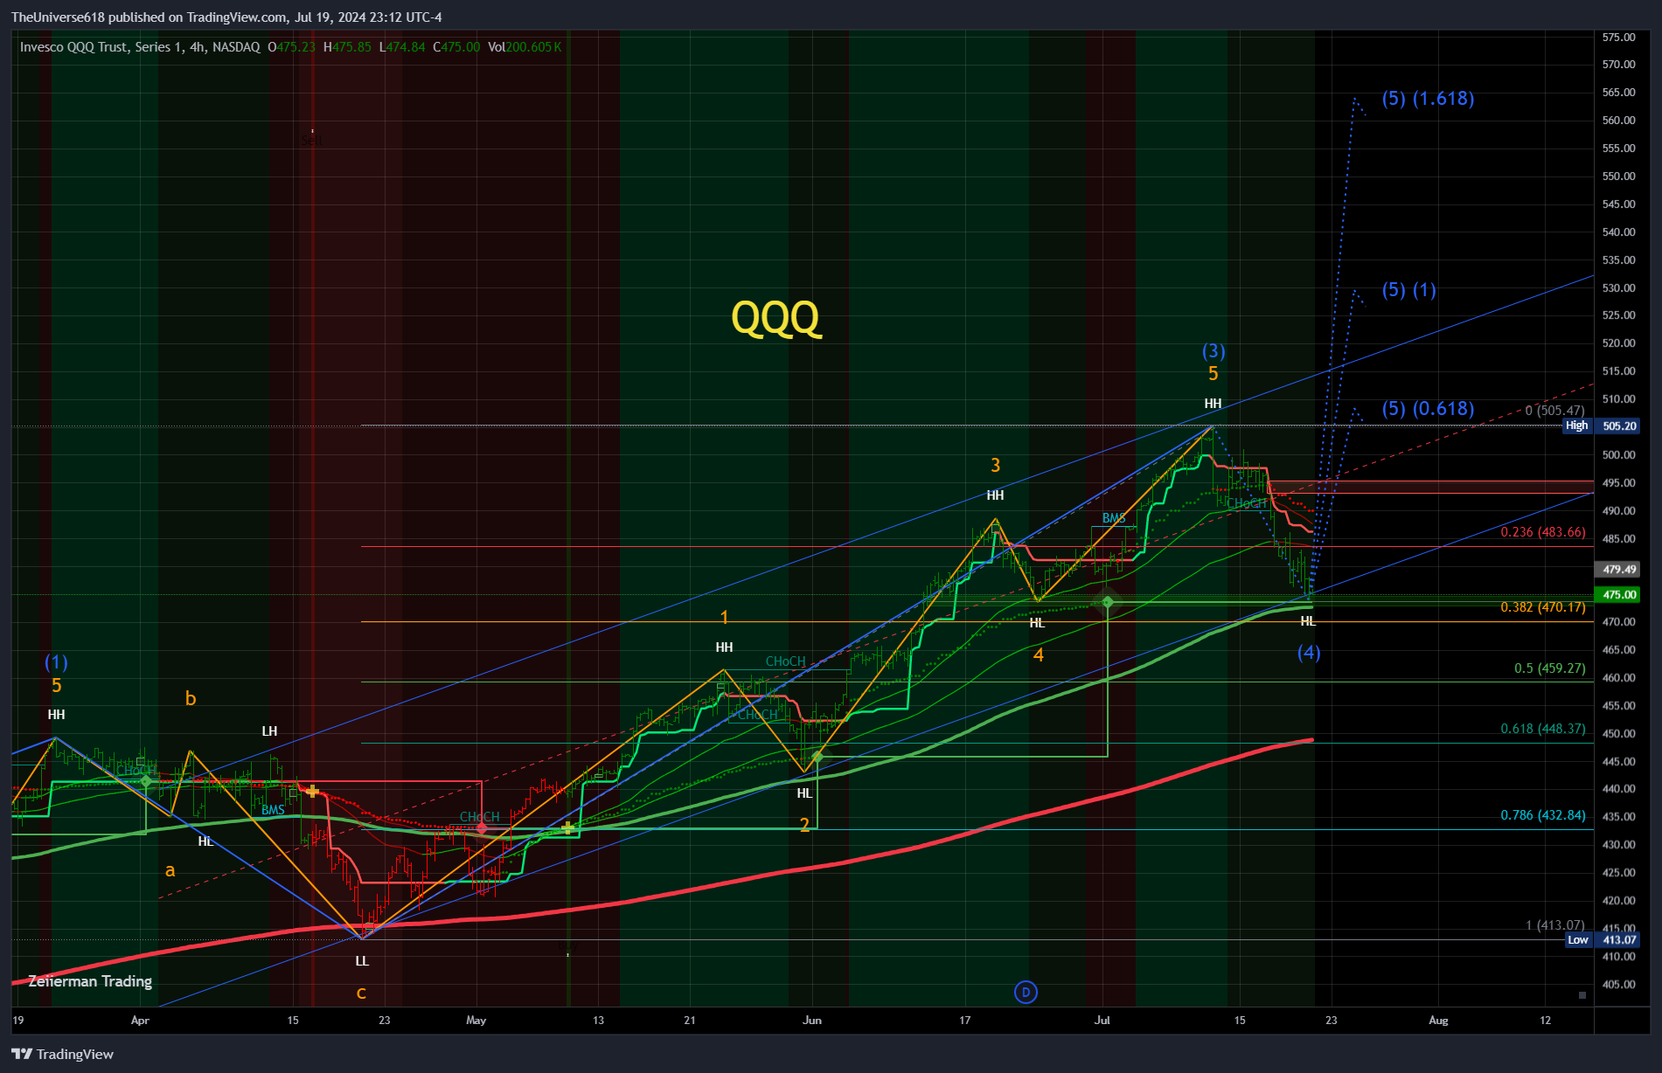Click the TradingView logo at the bottom
Screen dimensions: 1662x1073
[x=62, y=1054]
